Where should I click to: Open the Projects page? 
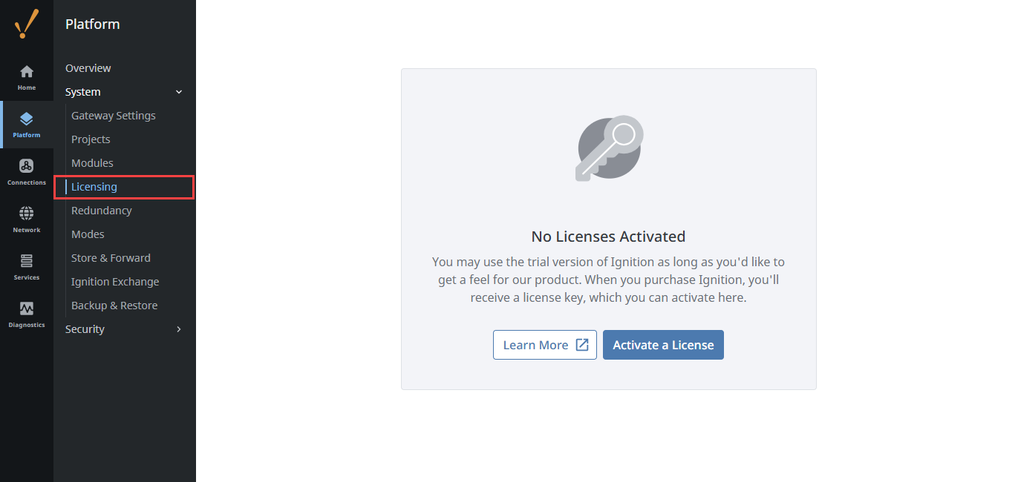(91, 139)
